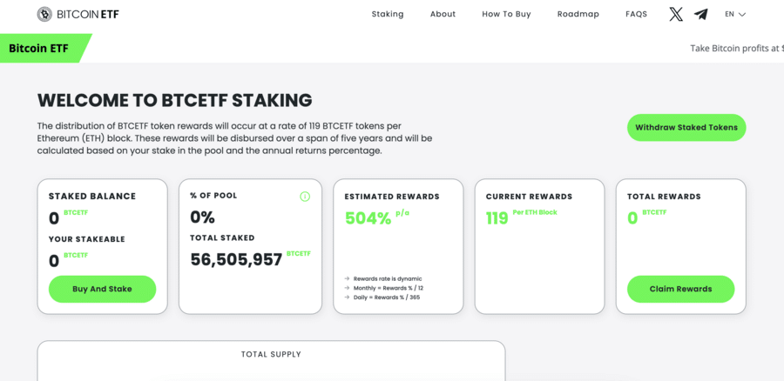Expand the EN language chevron
Screen dimensions: 784x381
tap(742, 15)
